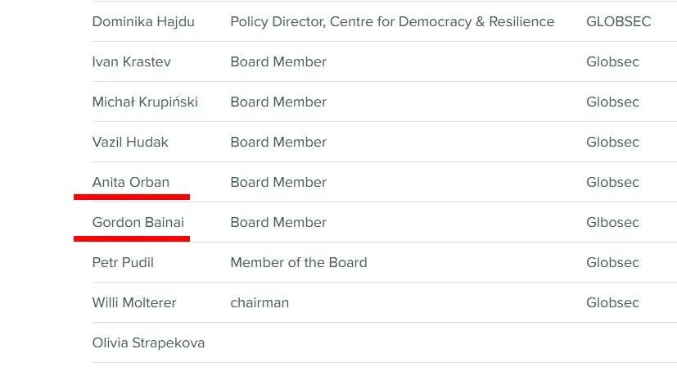Screen dimensions: 677x381
Task: Click the underlined name Anita Orban
Action: (x=131, y=183)
